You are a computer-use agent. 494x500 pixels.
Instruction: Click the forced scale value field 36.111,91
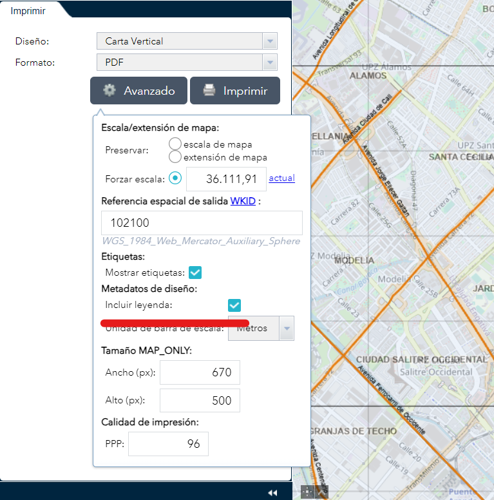(x=226, y=179)
